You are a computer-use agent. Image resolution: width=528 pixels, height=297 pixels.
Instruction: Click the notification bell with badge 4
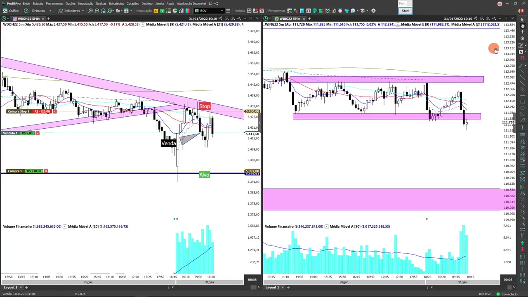coord(521,11)
